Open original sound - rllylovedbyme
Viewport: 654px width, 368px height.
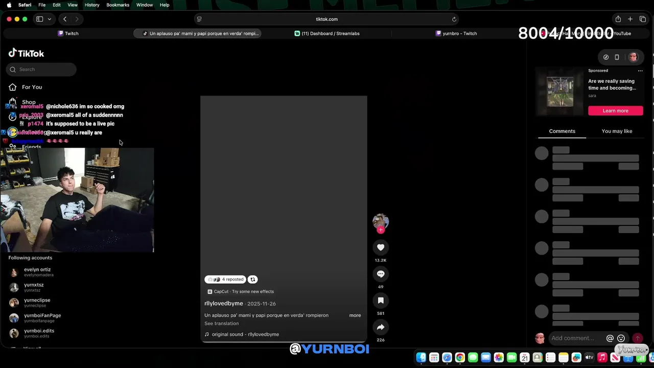[x=245, y=334]
